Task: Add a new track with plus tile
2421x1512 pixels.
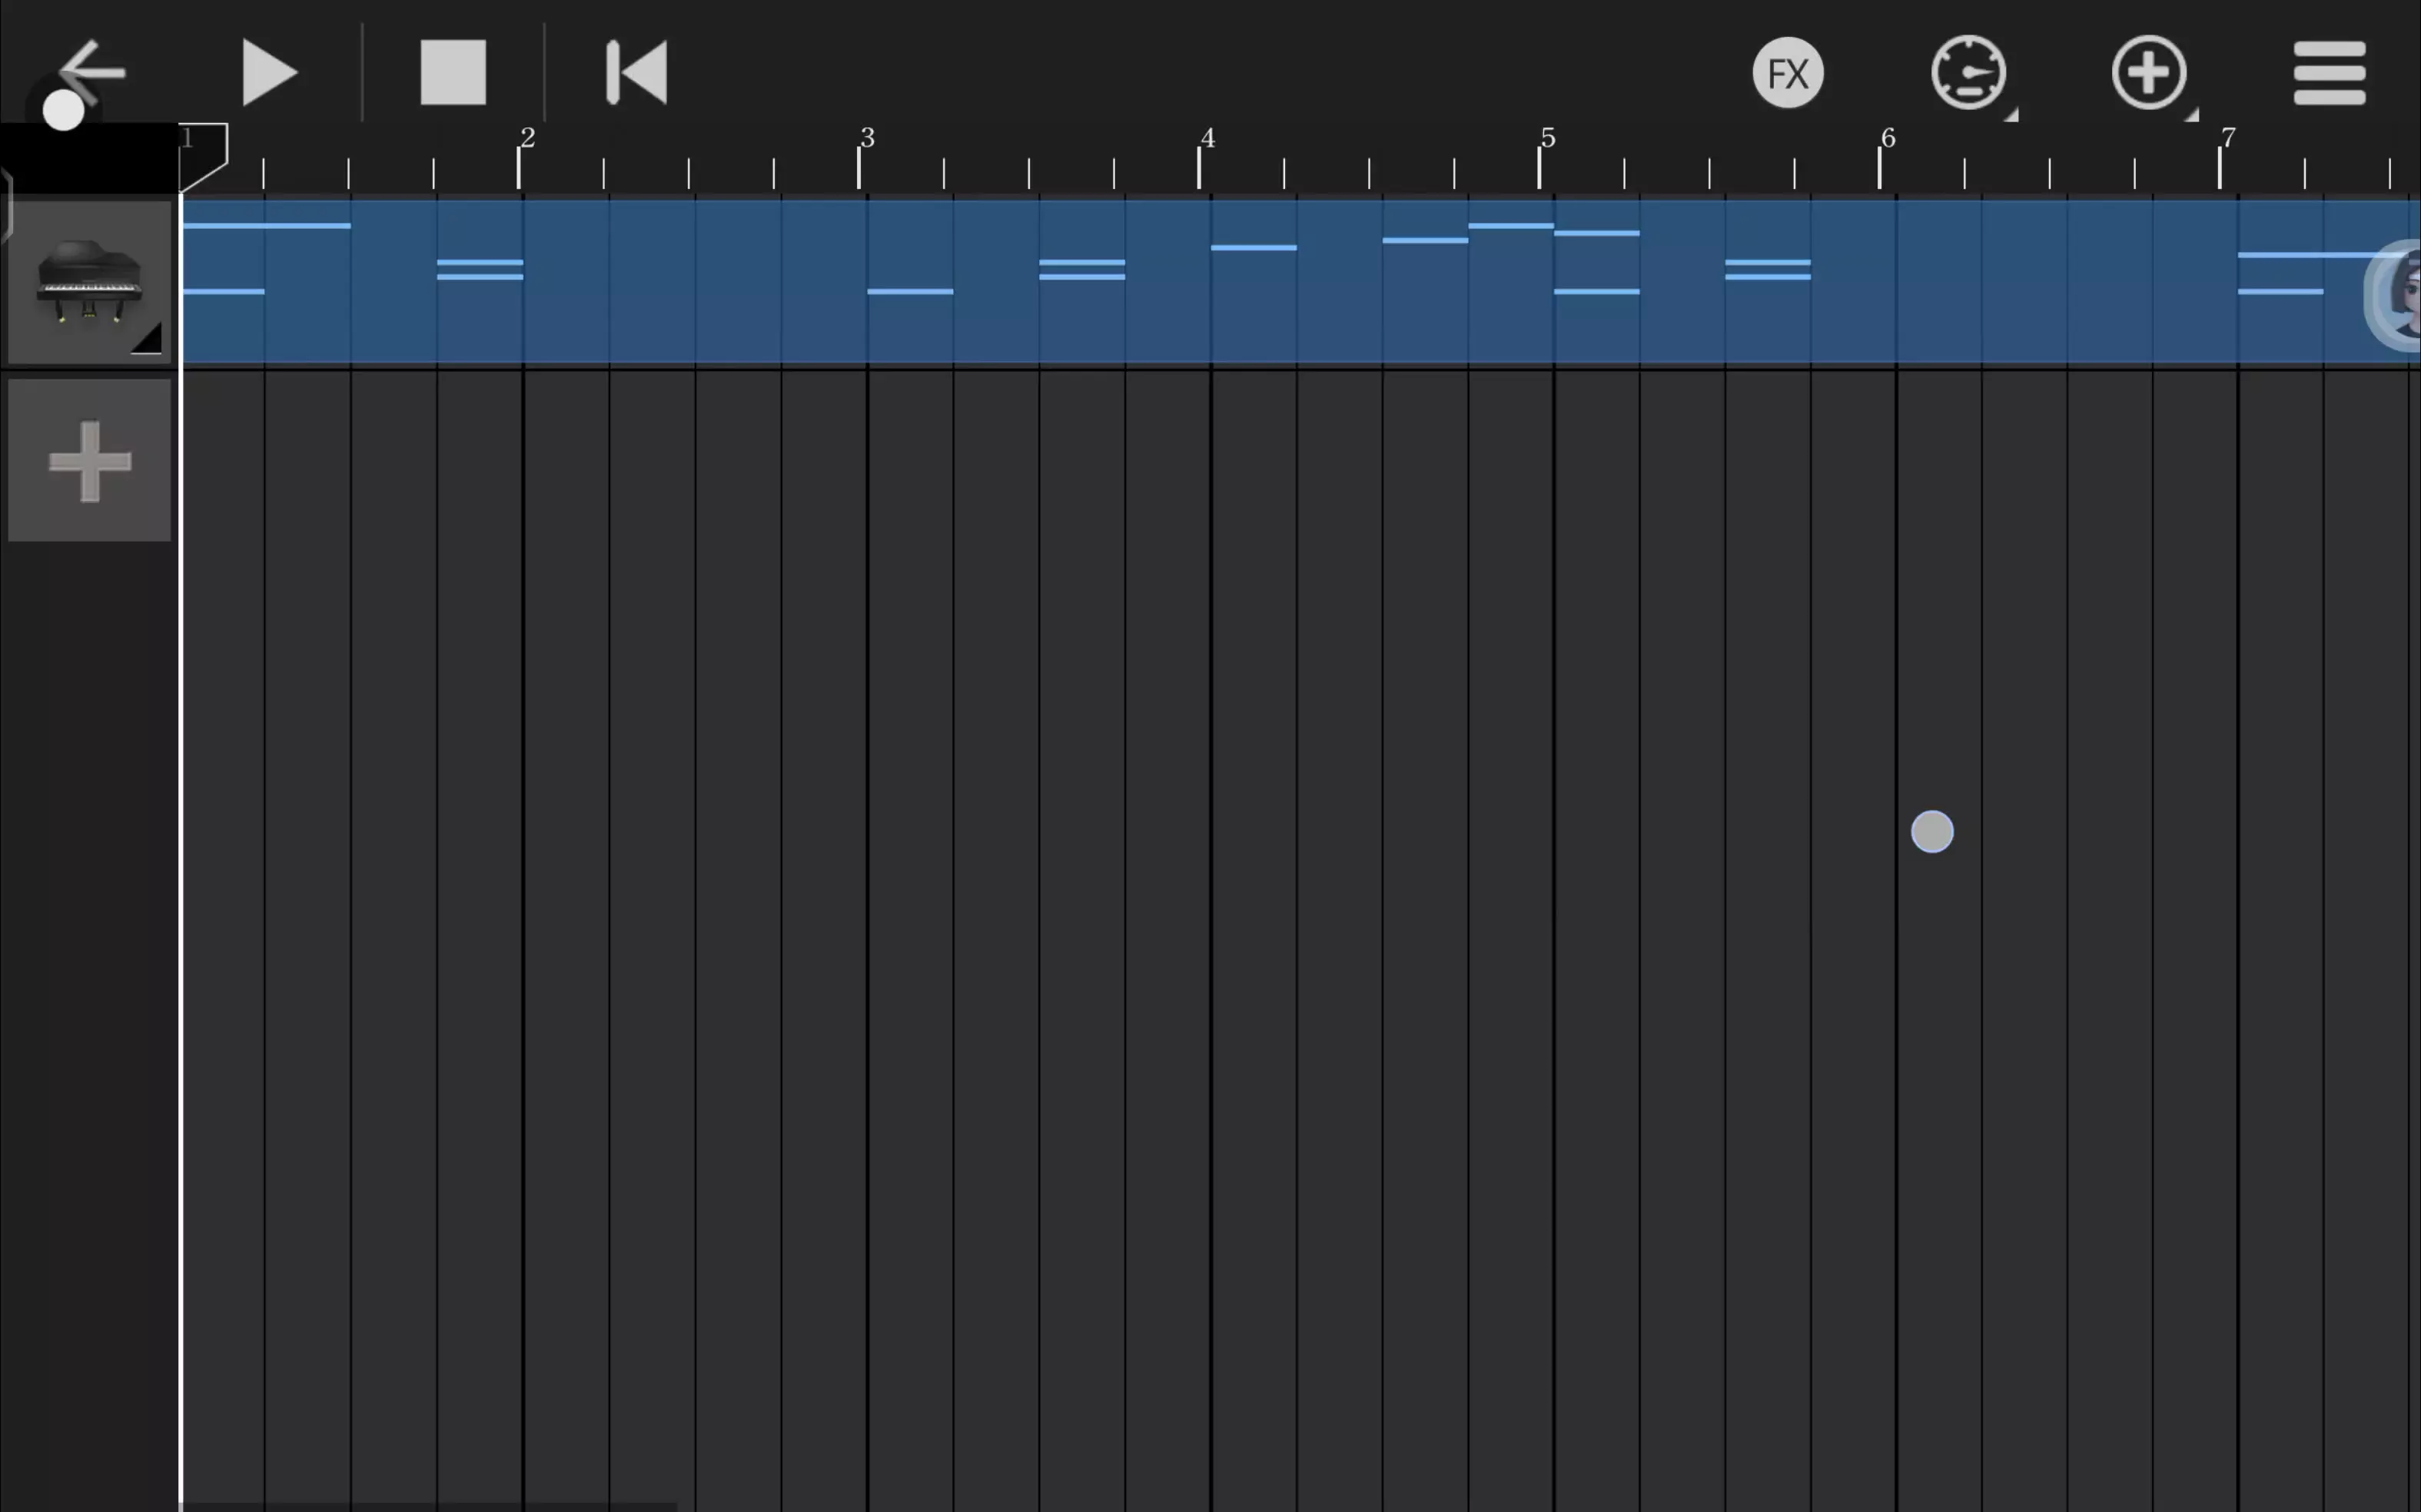Action: point(89,460)
